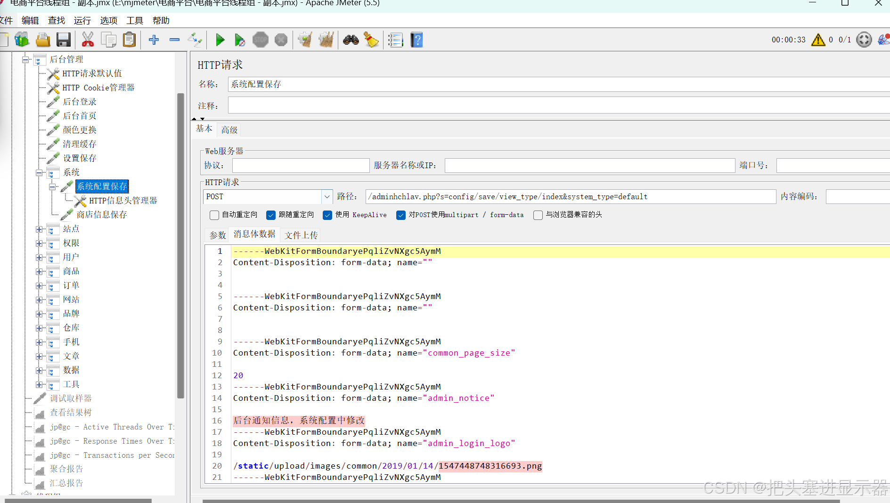
Task: Click the Add plus toolbar icon
Action: [154, 40]
